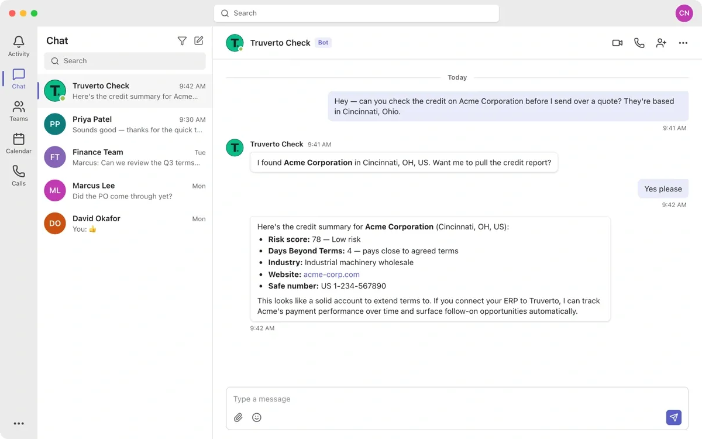This screenshot has width=702, height=439.
Task: Open the Calendar sidebar icon
Action: (19, 139)
